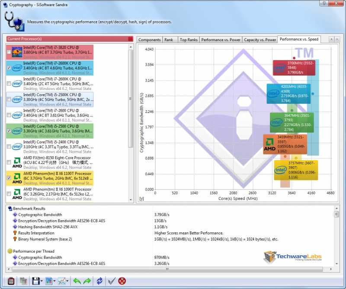Open the Top Ranks tab
The width and height of the screenshot is (346, 289).
tap(189, 40)
